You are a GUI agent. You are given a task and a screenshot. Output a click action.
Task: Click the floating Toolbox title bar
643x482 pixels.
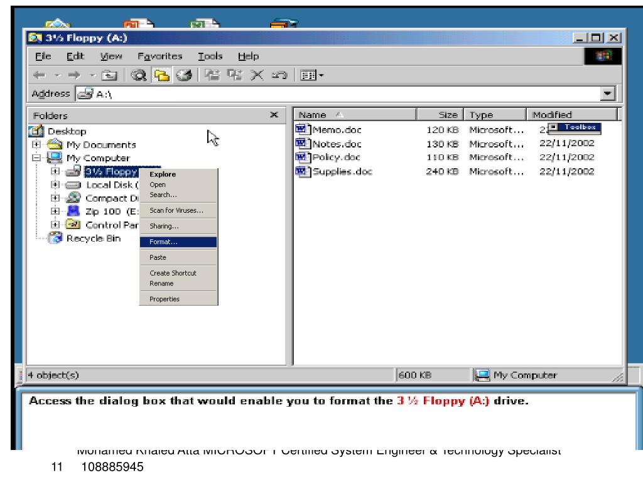[575, 127]
